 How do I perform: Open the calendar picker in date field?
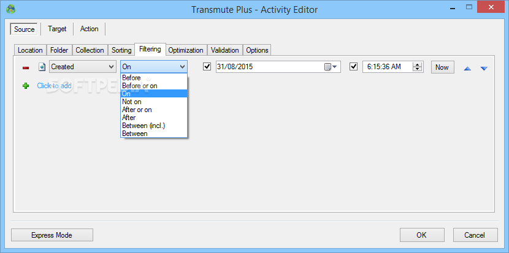[331, 67]
